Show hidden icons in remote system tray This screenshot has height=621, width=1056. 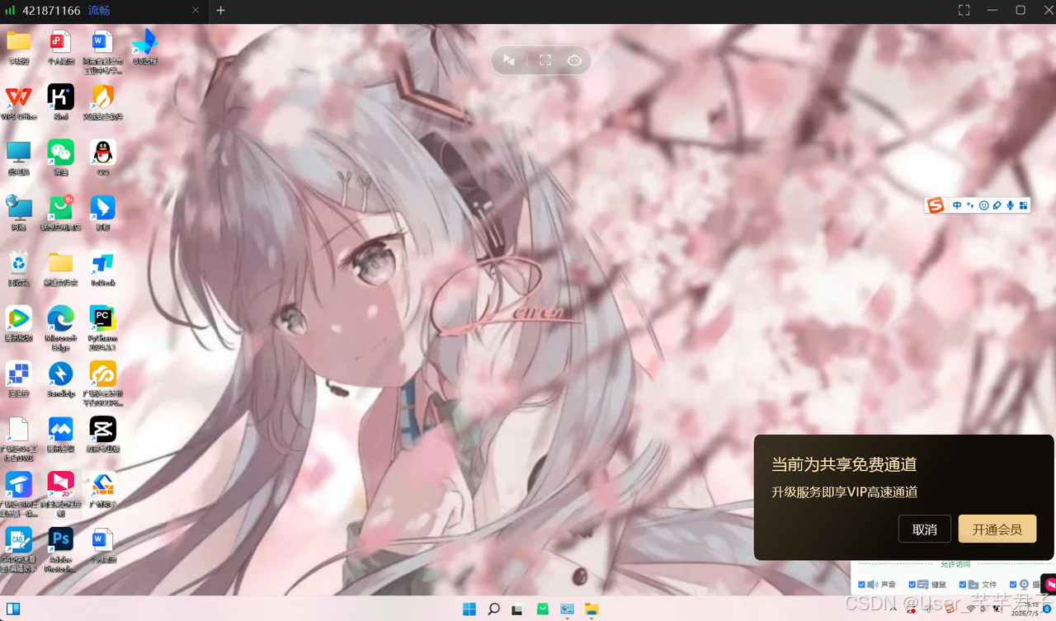pos(893,609)
